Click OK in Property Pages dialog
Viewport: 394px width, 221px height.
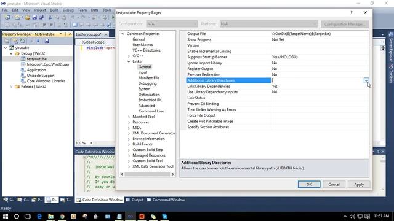[x=309, y=184]
